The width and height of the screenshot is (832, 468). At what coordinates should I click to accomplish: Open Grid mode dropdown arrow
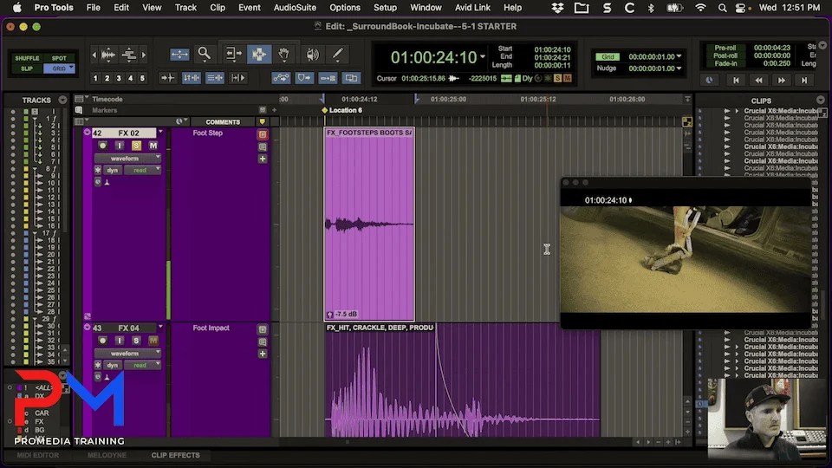[71, 68]
